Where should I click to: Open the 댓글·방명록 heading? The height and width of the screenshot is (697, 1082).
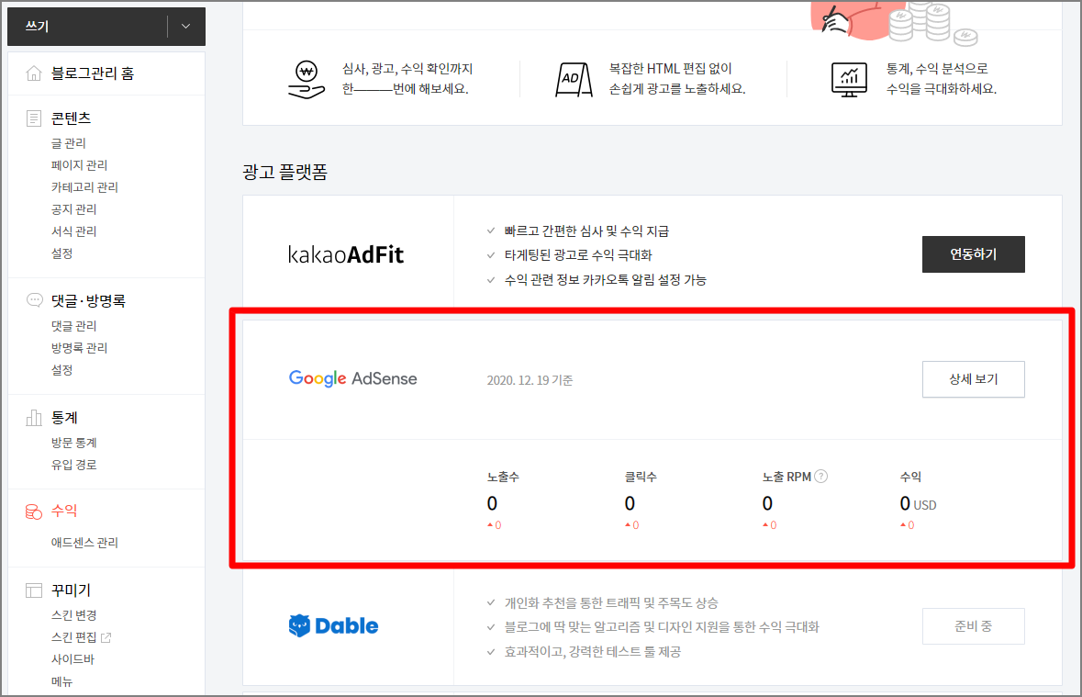click(x=88, y=300)
